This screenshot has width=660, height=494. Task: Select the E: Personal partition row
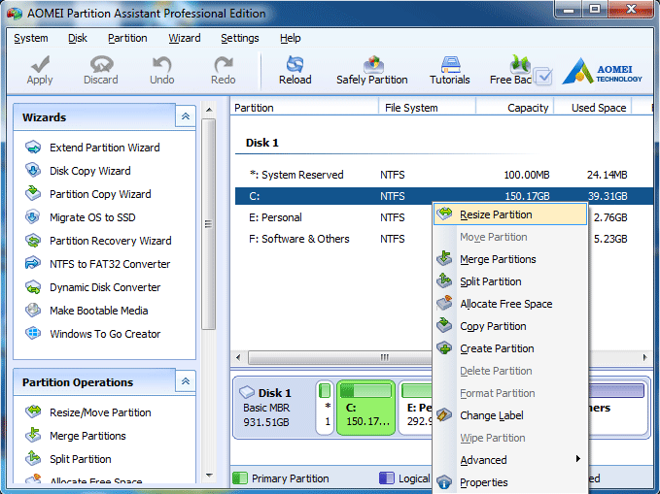pyautogui.click(x=333, y=217)
